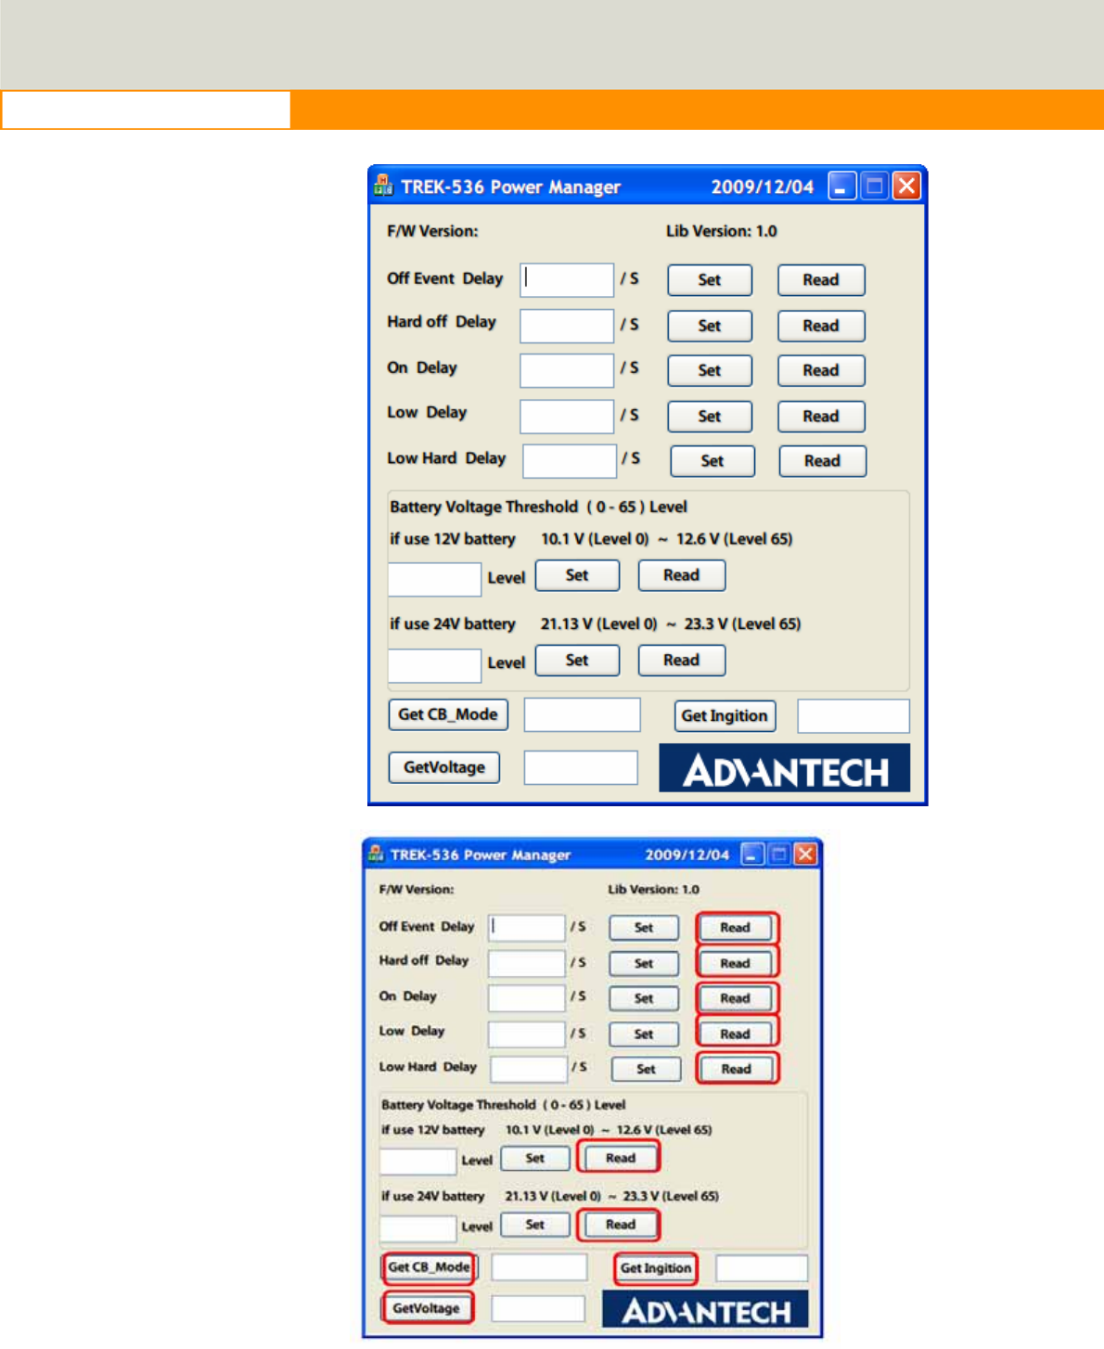The image size is (1104, 1349).
Task: Click Set for Low Hard Delay in larger window
Action: (x=712, y=461)
